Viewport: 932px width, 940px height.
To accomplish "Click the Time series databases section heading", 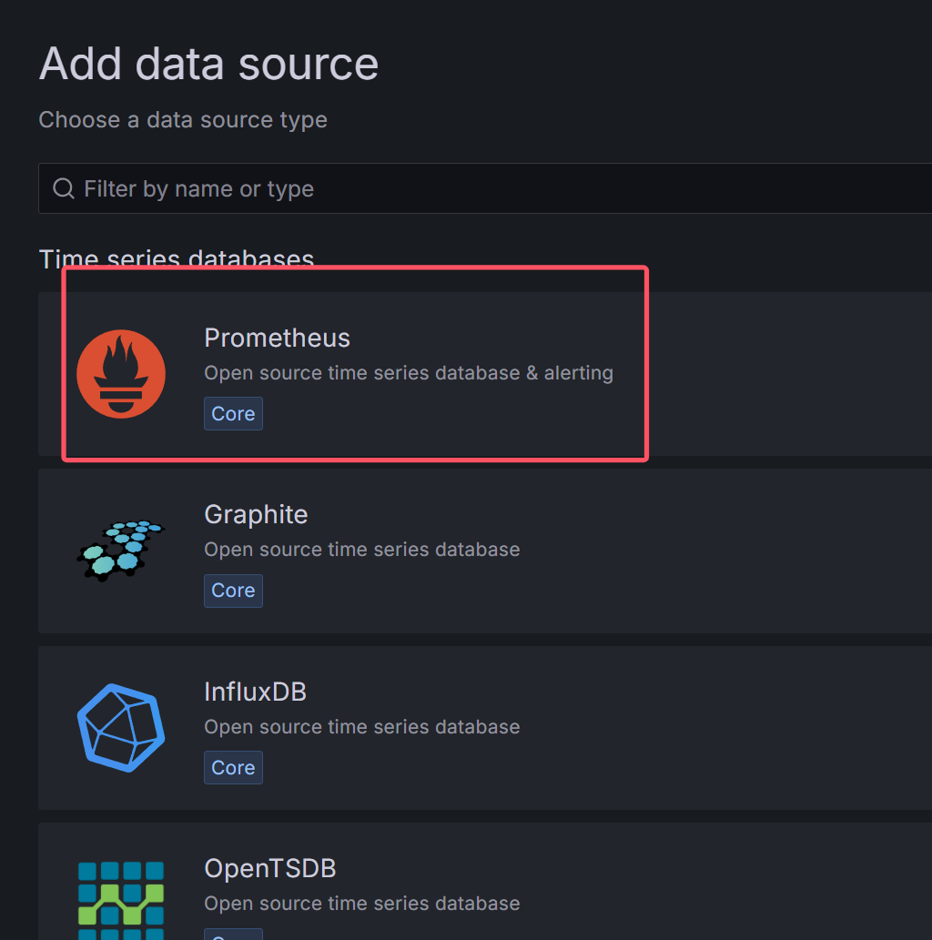I will 177,258.
